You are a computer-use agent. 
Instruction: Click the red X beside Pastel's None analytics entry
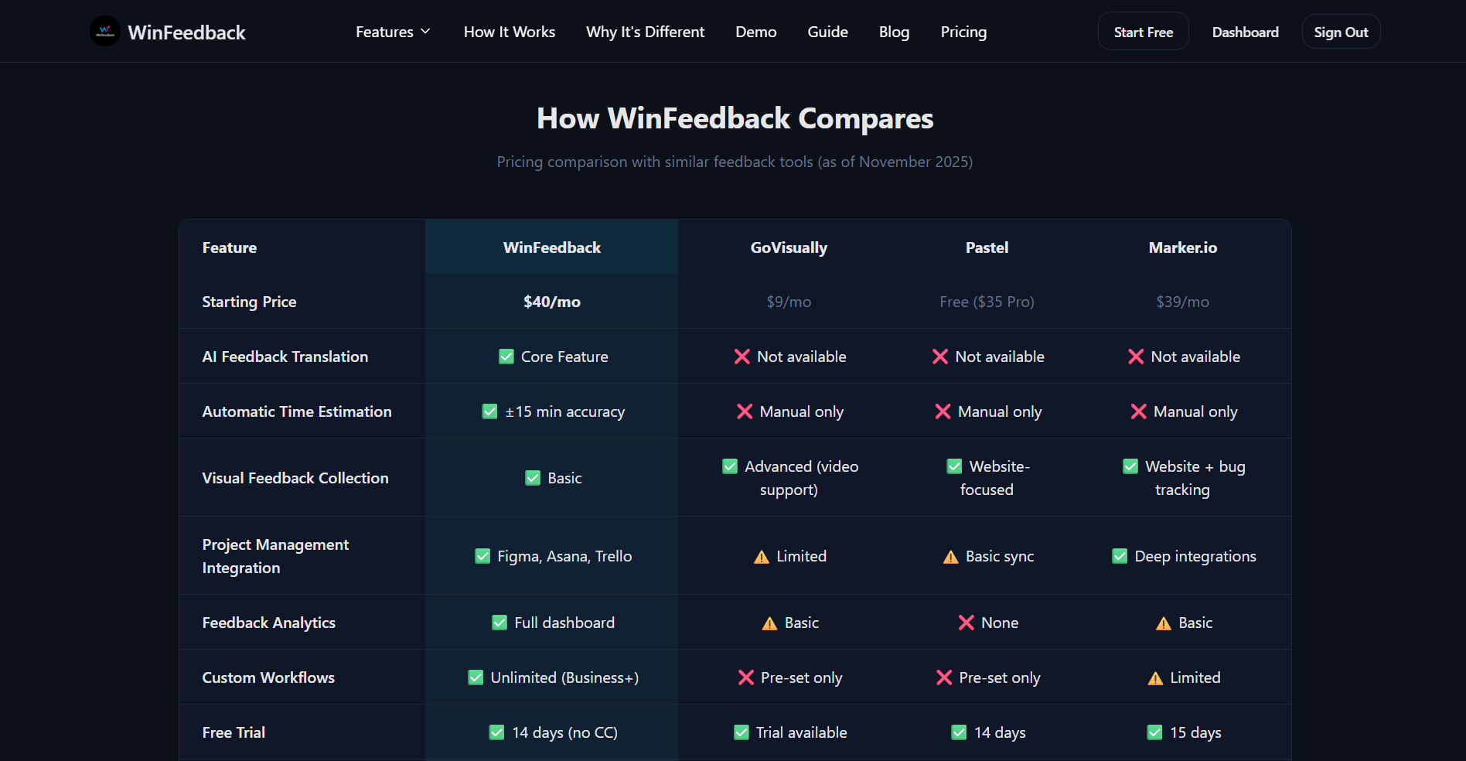coord(966,622)
